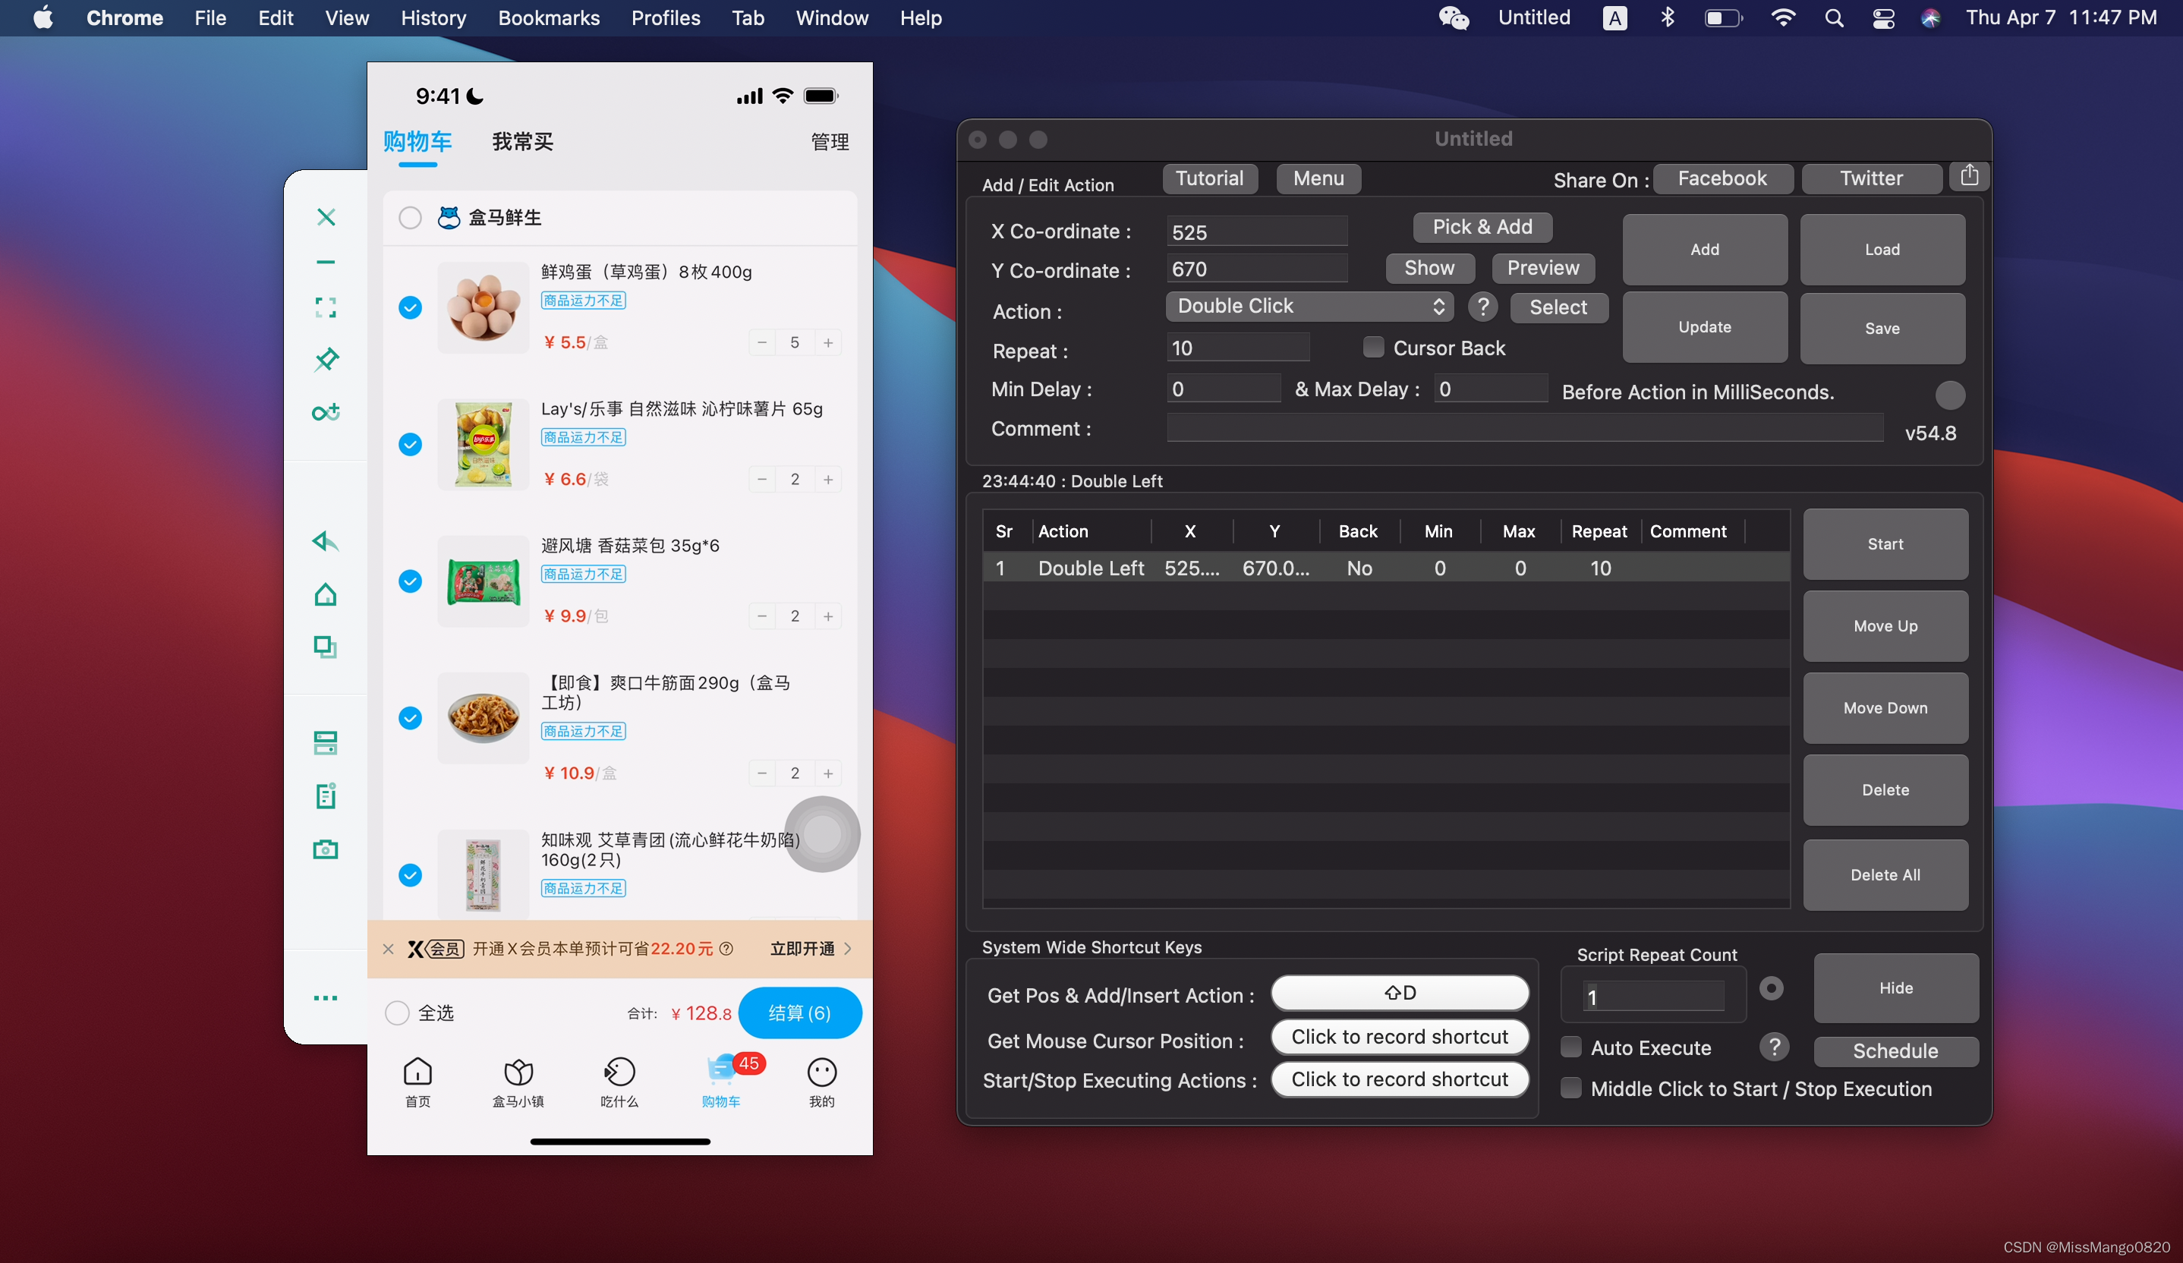2183x1263 pixels.
Task: Click the three dots more icon in sidebar
Action: point(326,998)
